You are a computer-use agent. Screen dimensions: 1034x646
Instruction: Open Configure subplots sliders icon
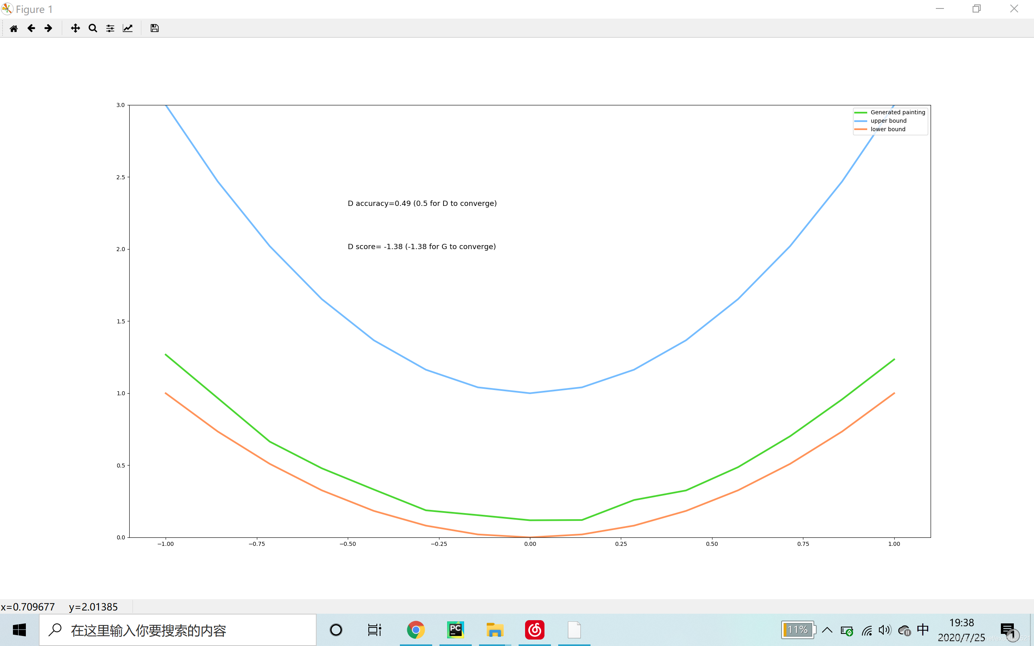coord(110,28)
